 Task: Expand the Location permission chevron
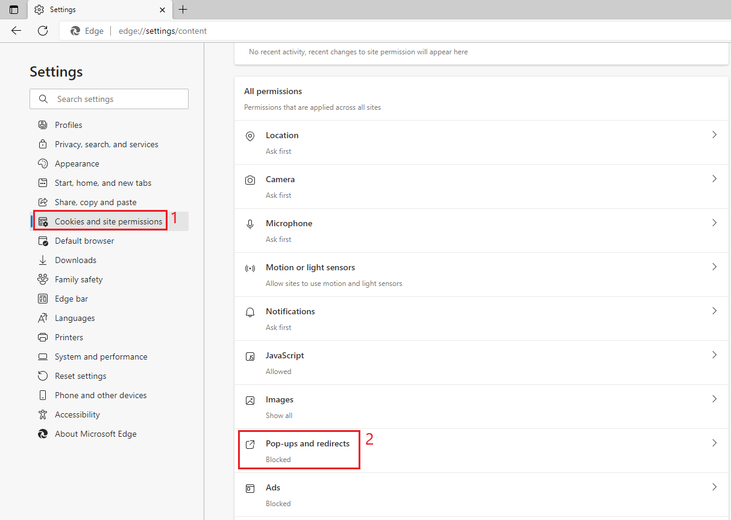714,135
